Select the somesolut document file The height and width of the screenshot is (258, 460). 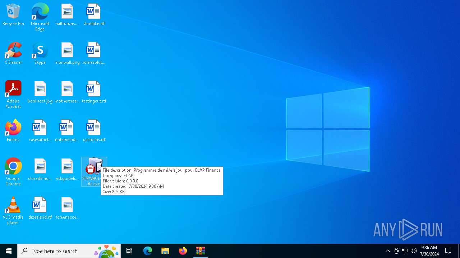pyautogui.click(x=94, y=54)
